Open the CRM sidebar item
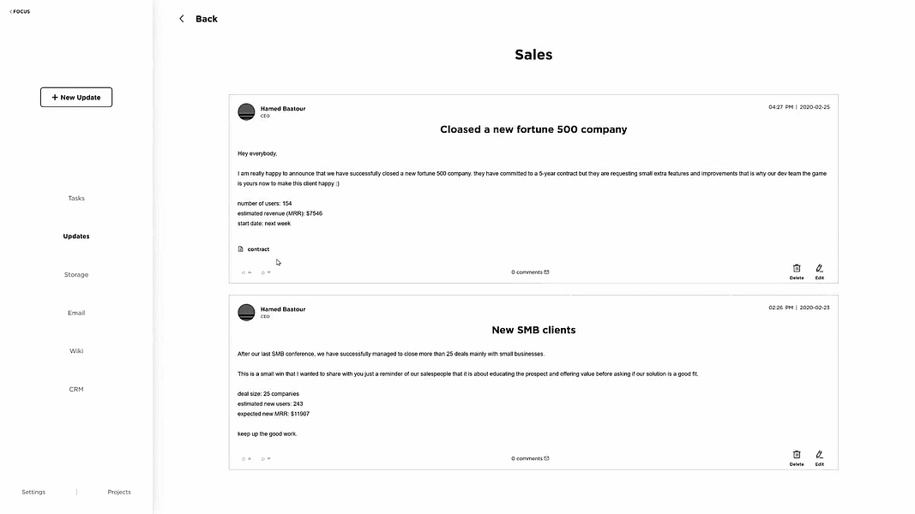915x514 pixels. (76, 389)
